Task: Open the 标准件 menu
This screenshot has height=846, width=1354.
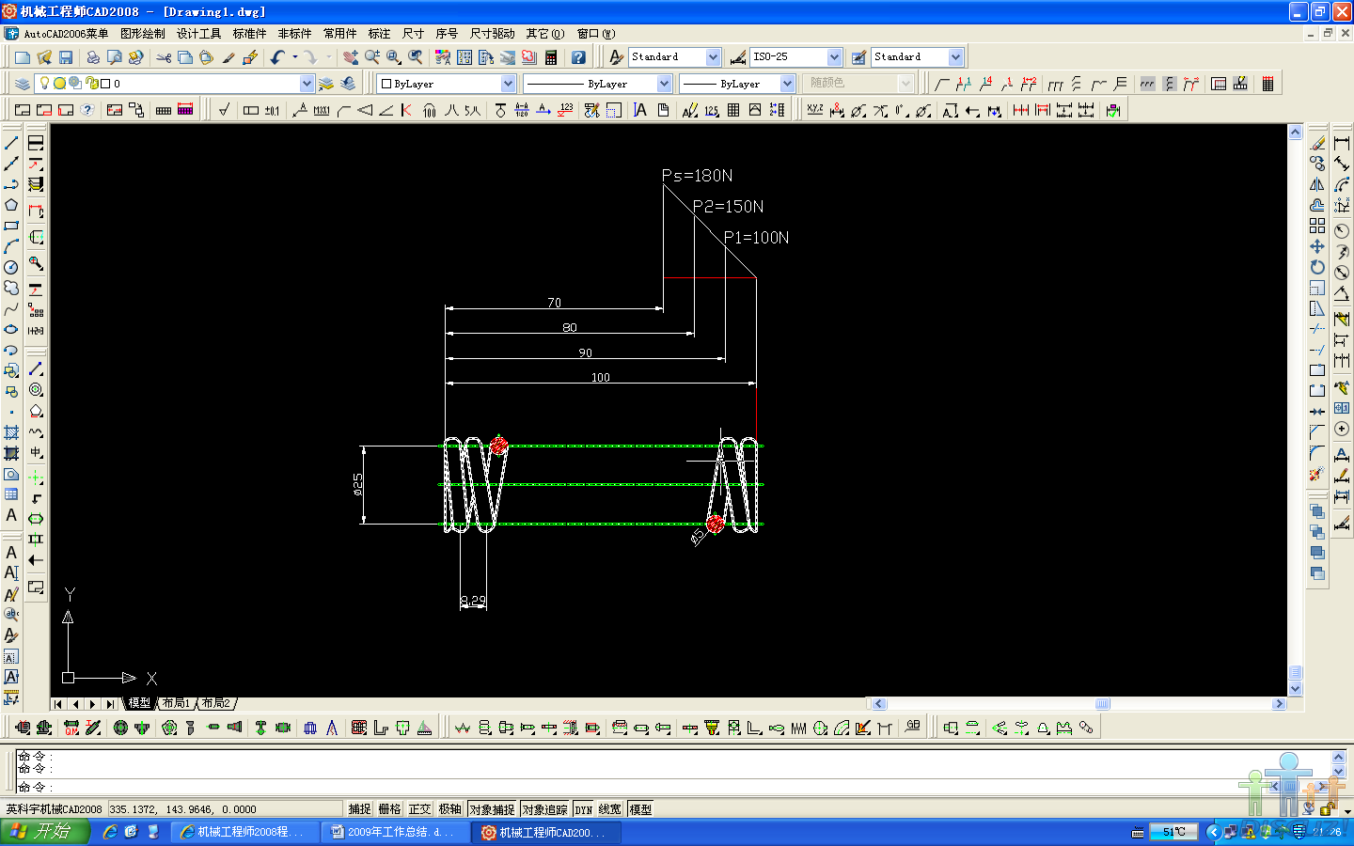Action: point(249,34)
